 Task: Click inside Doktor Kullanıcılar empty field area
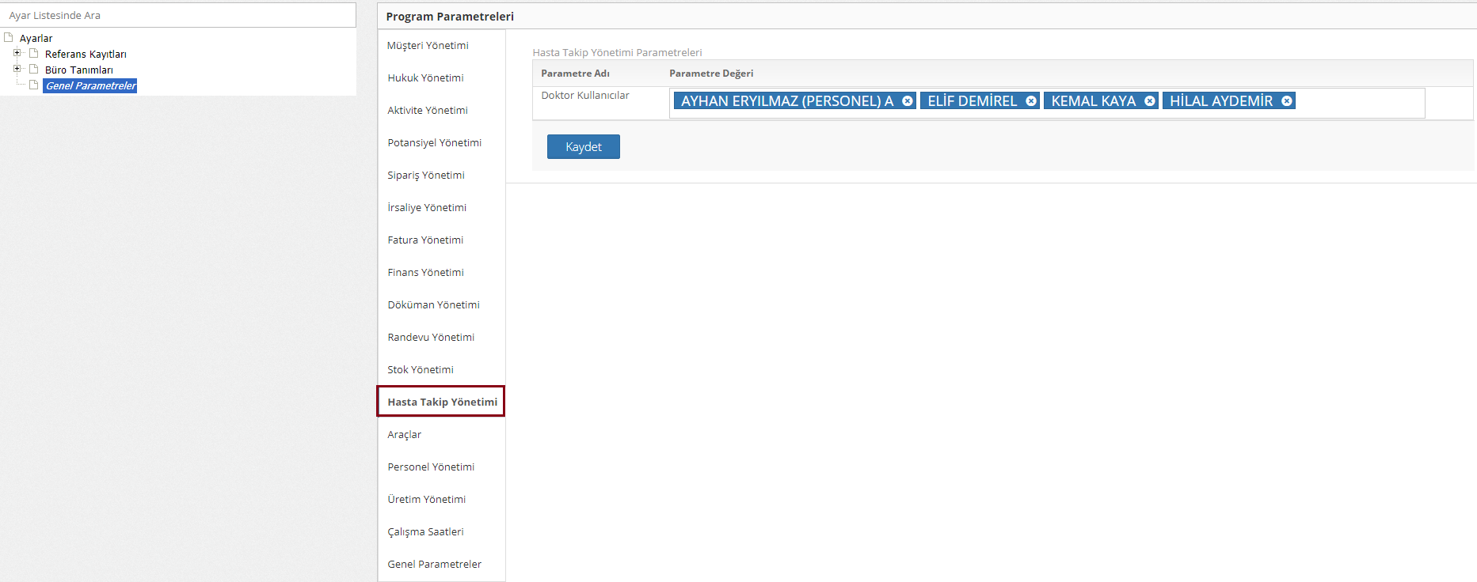[x=1358, y=103]
